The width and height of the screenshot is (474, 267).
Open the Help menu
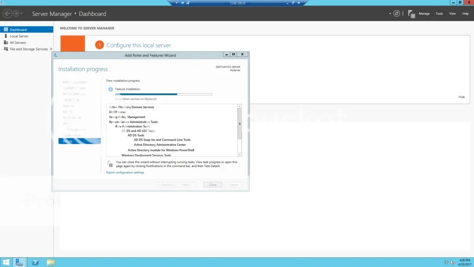[465, 13]
